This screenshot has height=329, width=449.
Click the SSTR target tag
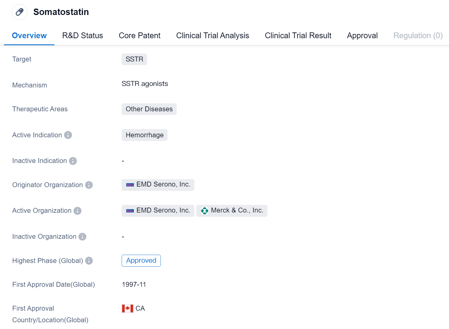coord(134,59)
